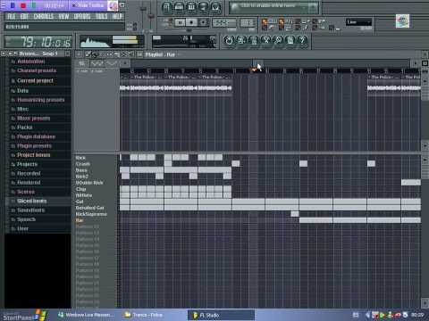Click the fourth round shortcut icon
The width and height of the screenshot is (429, 321).
pyautogui.click(x=204, y=7)
